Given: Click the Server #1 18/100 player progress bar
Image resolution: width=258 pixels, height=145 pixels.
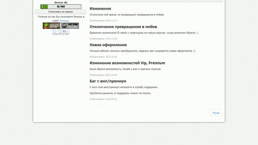Looking at the screenshot, I should [61, 6].
